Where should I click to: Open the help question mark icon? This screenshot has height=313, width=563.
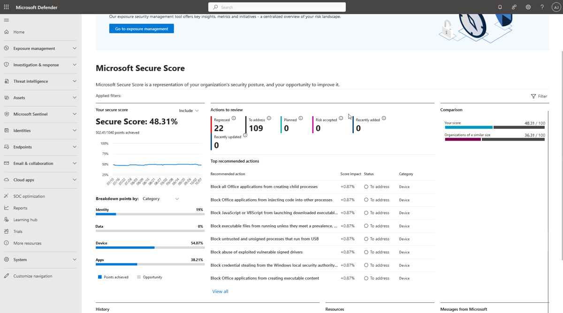542,7
